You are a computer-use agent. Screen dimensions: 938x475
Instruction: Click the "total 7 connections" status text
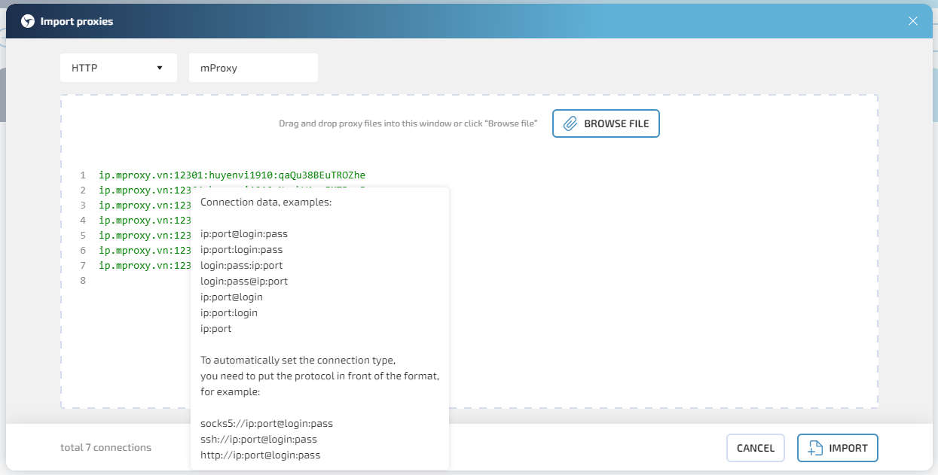tap(105, 448)
